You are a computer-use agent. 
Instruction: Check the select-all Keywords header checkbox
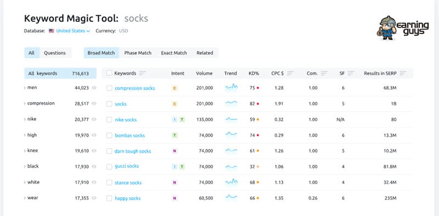109,73
